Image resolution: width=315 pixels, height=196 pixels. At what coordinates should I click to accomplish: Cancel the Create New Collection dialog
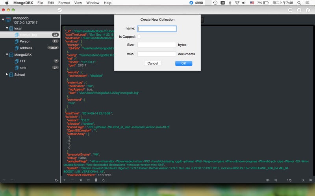[153, 64]
